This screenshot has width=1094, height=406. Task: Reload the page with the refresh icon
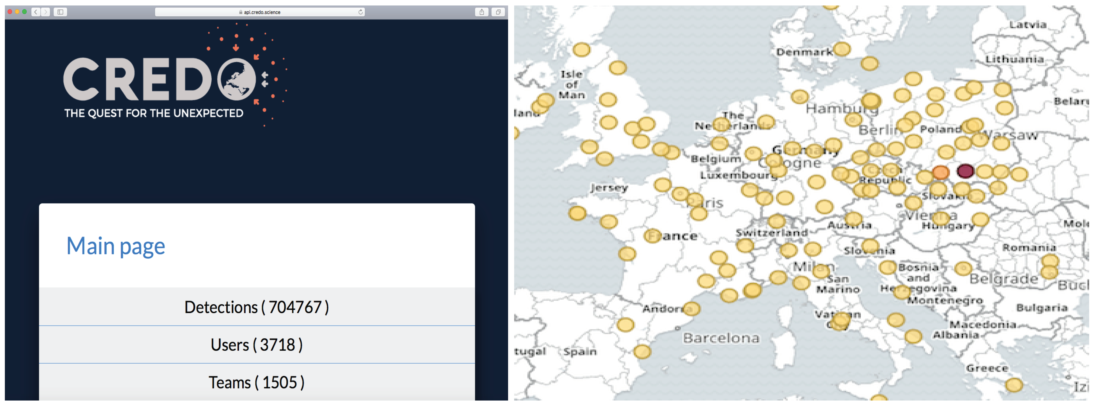361,12
